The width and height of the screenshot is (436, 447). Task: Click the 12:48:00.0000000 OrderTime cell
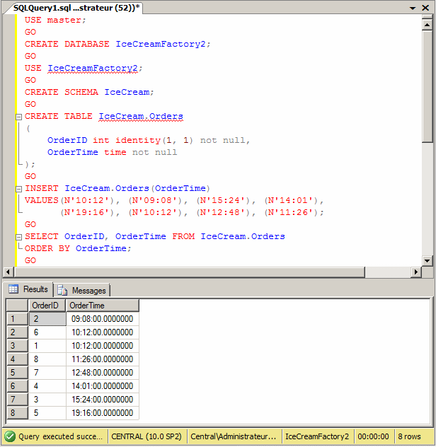(103, 372)
